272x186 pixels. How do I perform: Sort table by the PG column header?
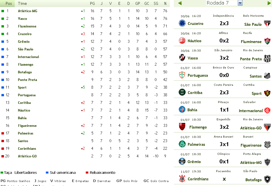coord(92,3)
